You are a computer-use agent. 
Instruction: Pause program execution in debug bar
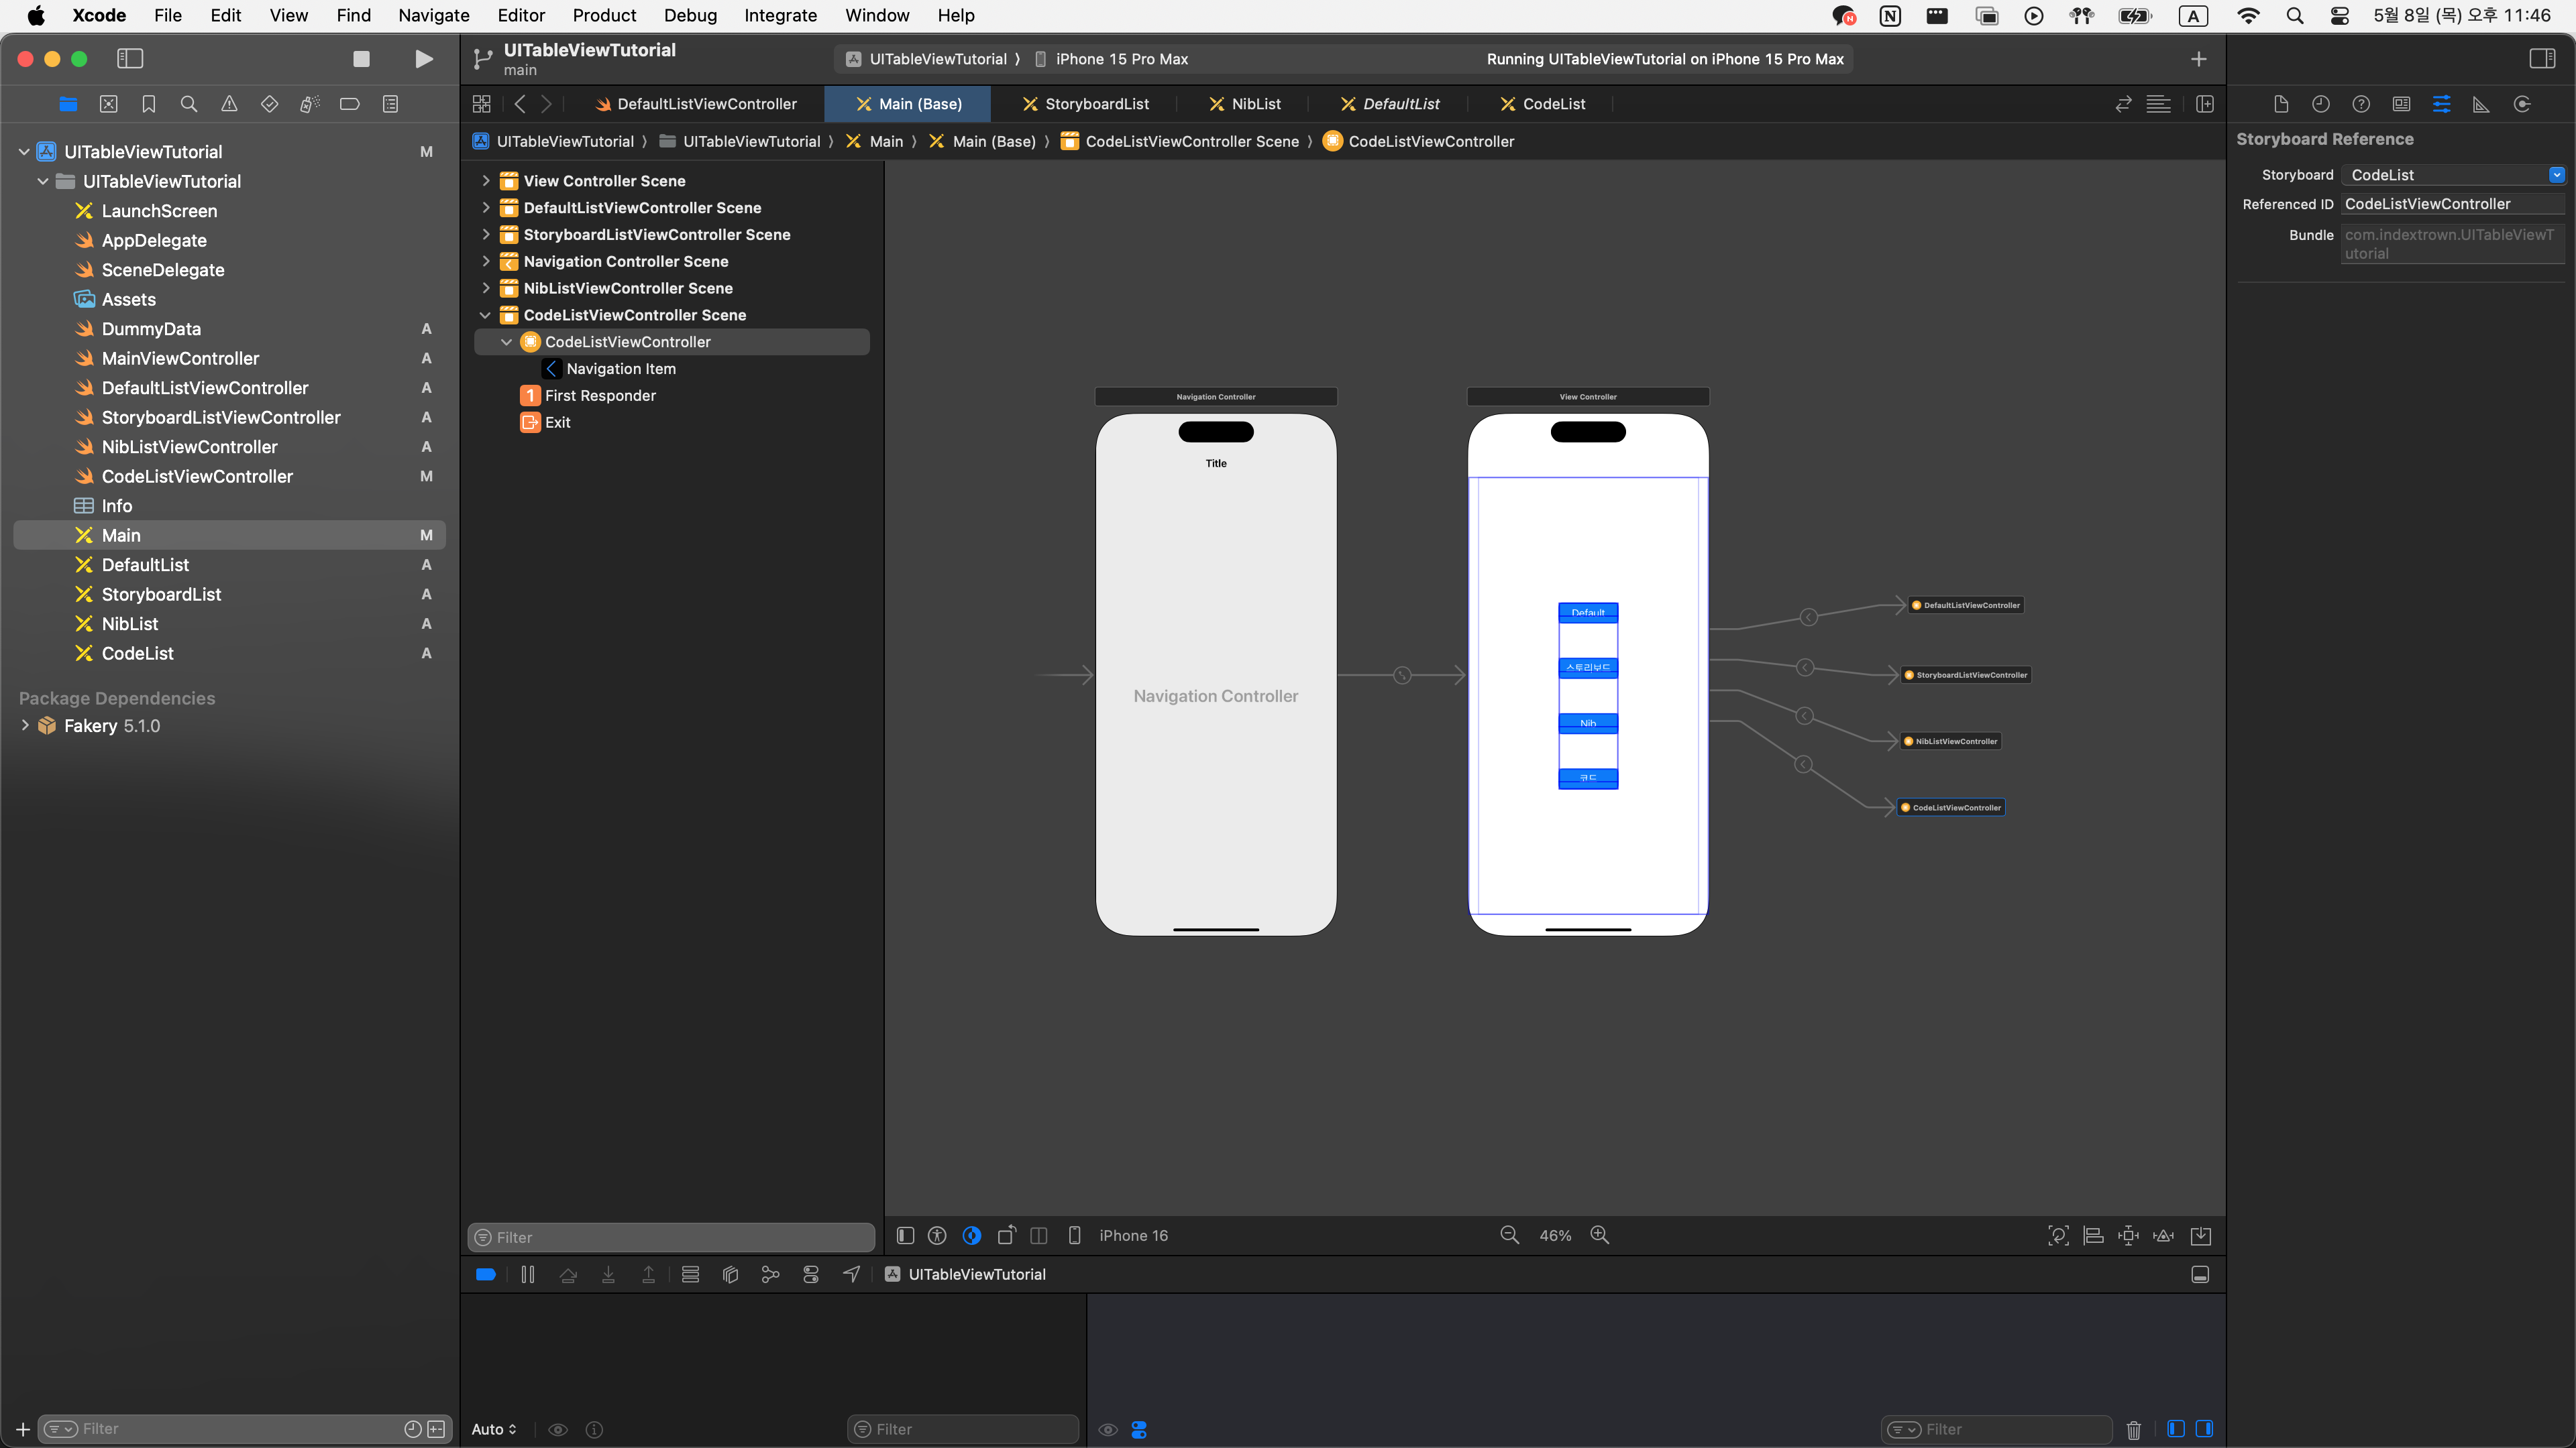[528, 1274]
